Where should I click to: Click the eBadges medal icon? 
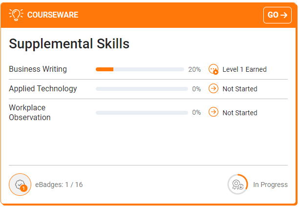[x=20, y=185]
